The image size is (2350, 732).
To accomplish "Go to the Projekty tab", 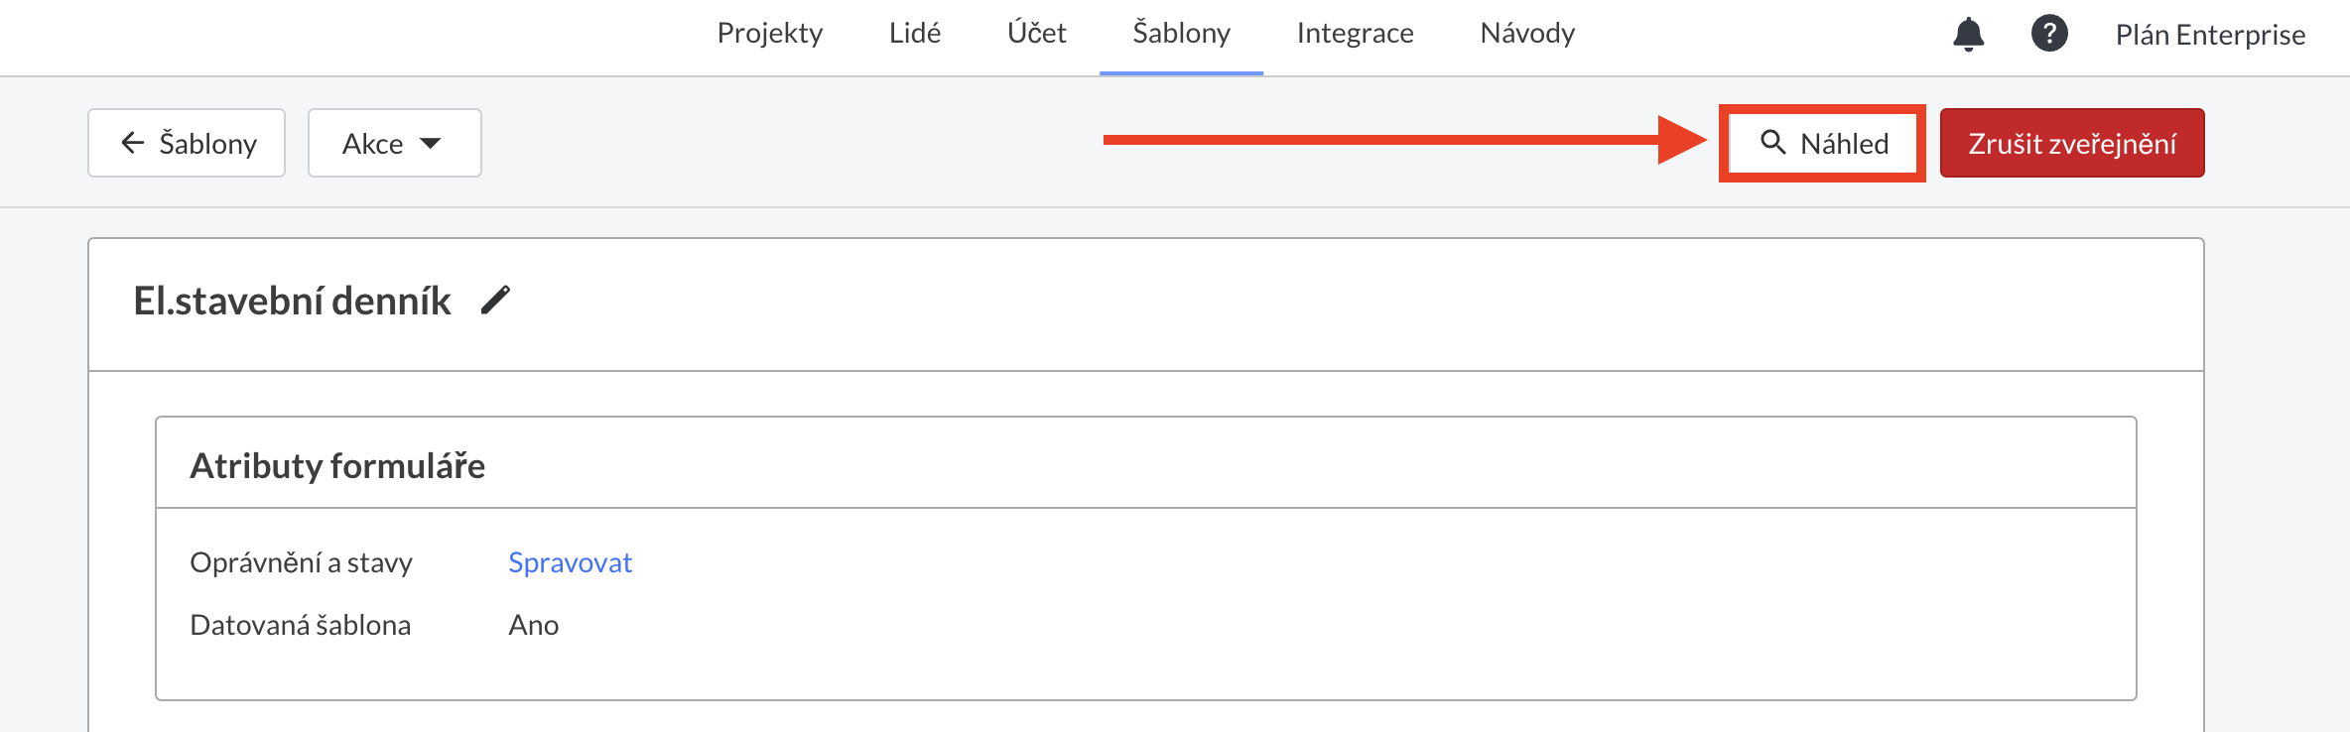I will [770, 34].
